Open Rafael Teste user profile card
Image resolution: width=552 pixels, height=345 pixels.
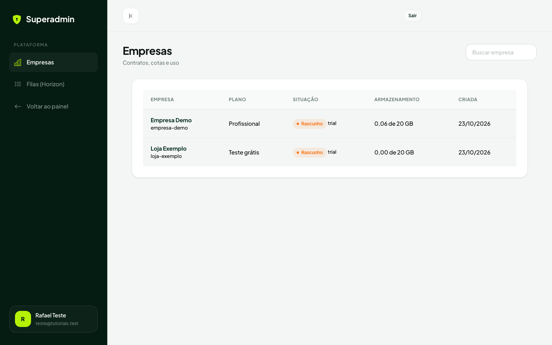[x=53, y=319]
